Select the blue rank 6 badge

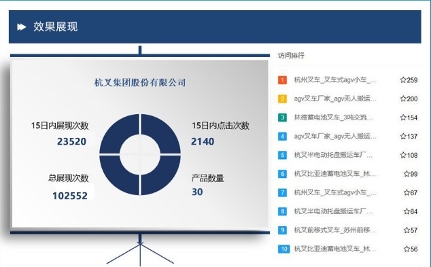[x=282, y=174]
